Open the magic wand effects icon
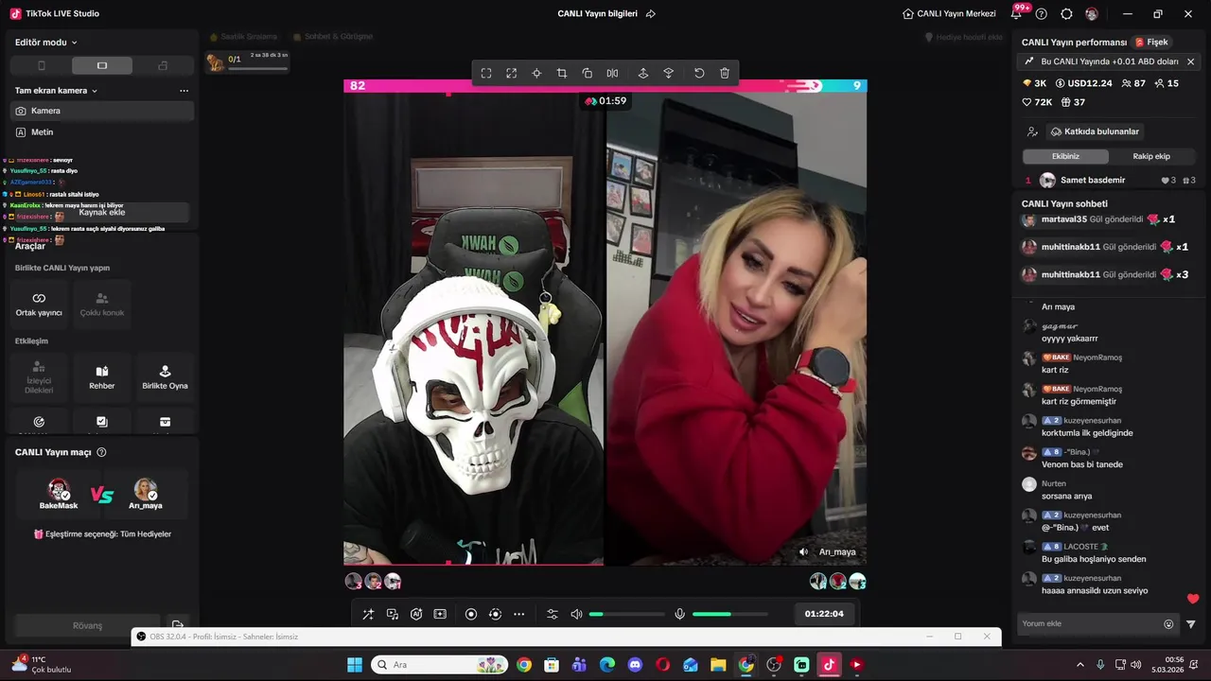The width and height of the screenshot is (1211, 681). click(368, 614)
